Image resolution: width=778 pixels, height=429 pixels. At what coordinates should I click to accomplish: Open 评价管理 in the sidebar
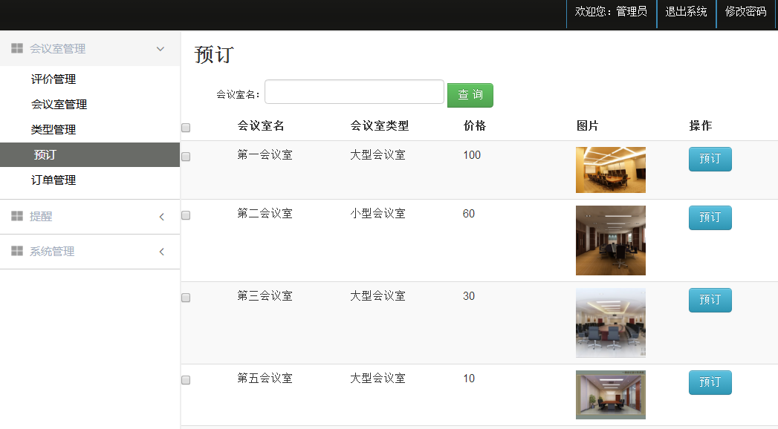click(x=54, y=79)
